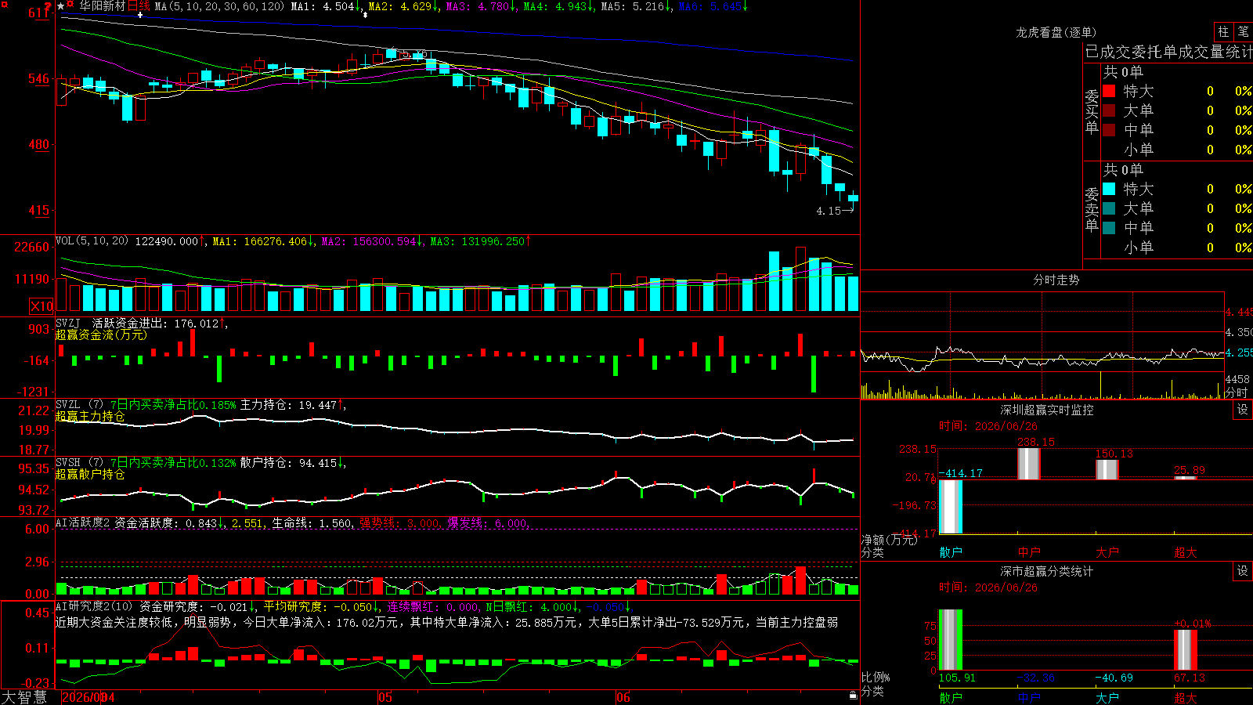Click the 小单 row under 委卖单
This screenshot has width=1253, height=705.
(1177, 248)
